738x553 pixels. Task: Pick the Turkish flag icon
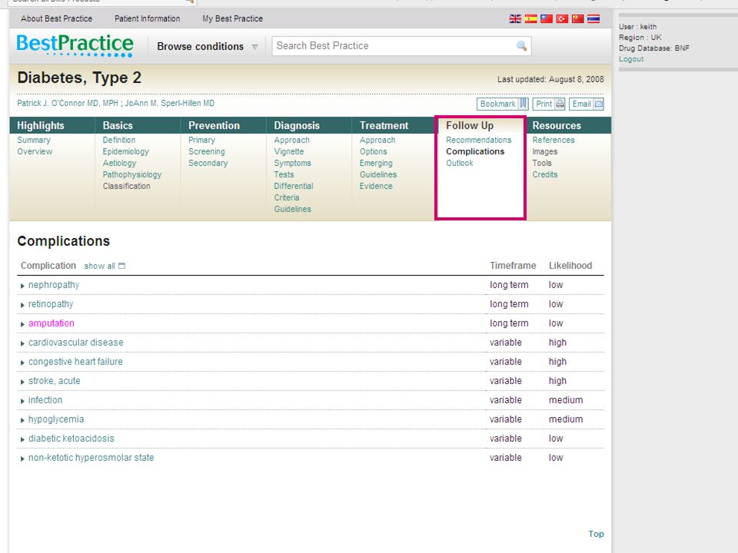click(562, 18)
